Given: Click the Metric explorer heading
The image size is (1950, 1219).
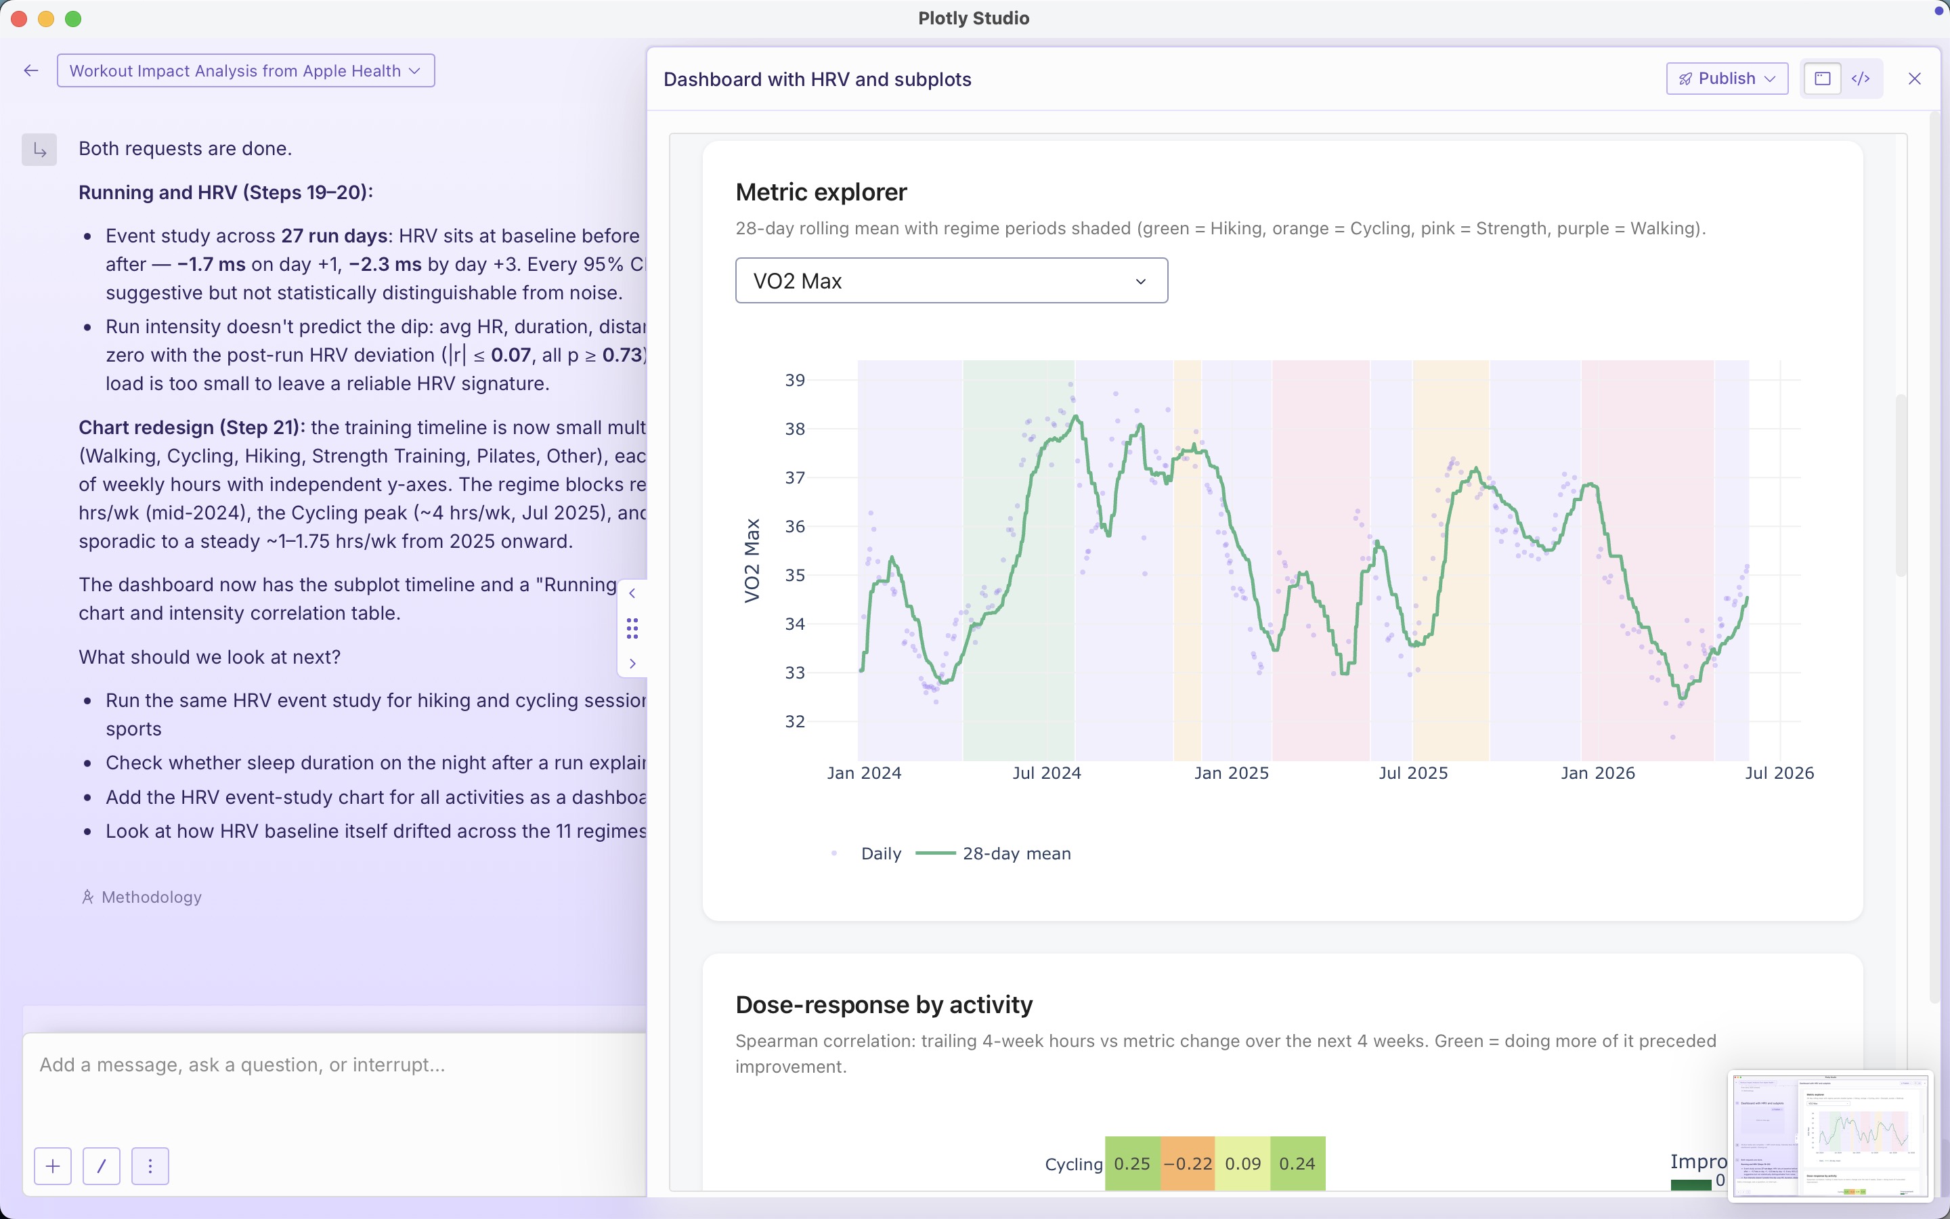Looking at the screenshot, I should [x=821, y=192].
